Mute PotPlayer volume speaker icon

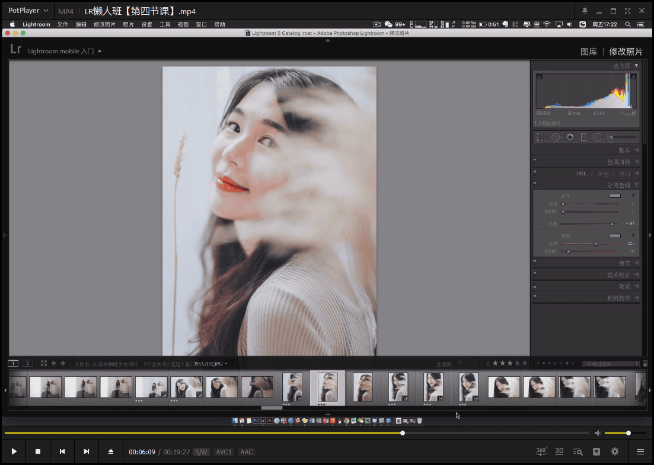point(598,433)
